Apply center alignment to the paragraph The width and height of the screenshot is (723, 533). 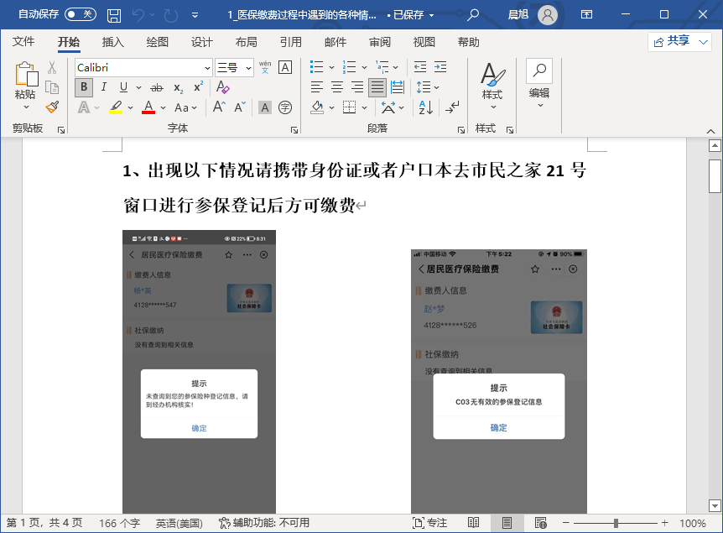tap(337, 86)
